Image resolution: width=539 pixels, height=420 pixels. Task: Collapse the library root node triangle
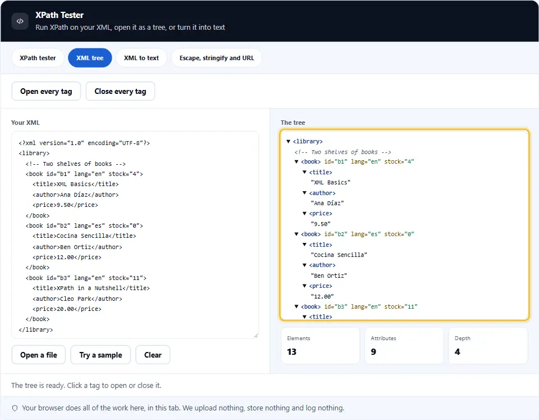289,142
